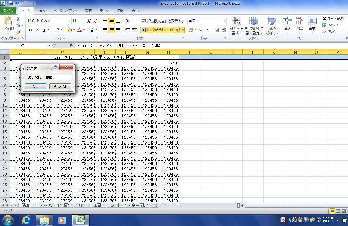Apply comma style number format
This screenshot has height=226, width=348.
point(208,30)
